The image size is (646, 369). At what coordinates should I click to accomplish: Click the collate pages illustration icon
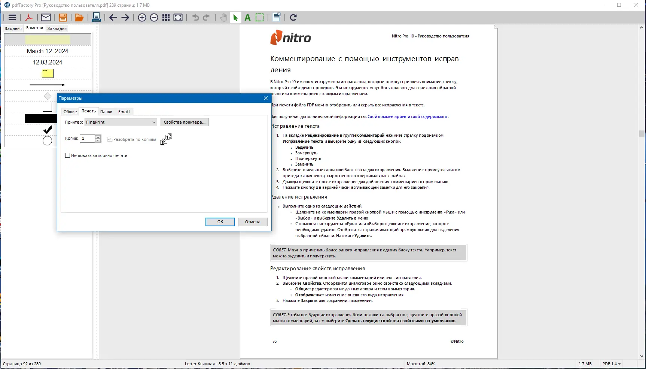(166, 139)
